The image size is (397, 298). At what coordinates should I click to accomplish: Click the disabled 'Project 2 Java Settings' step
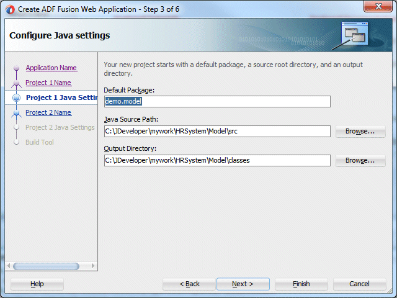(x=60, y=127)
